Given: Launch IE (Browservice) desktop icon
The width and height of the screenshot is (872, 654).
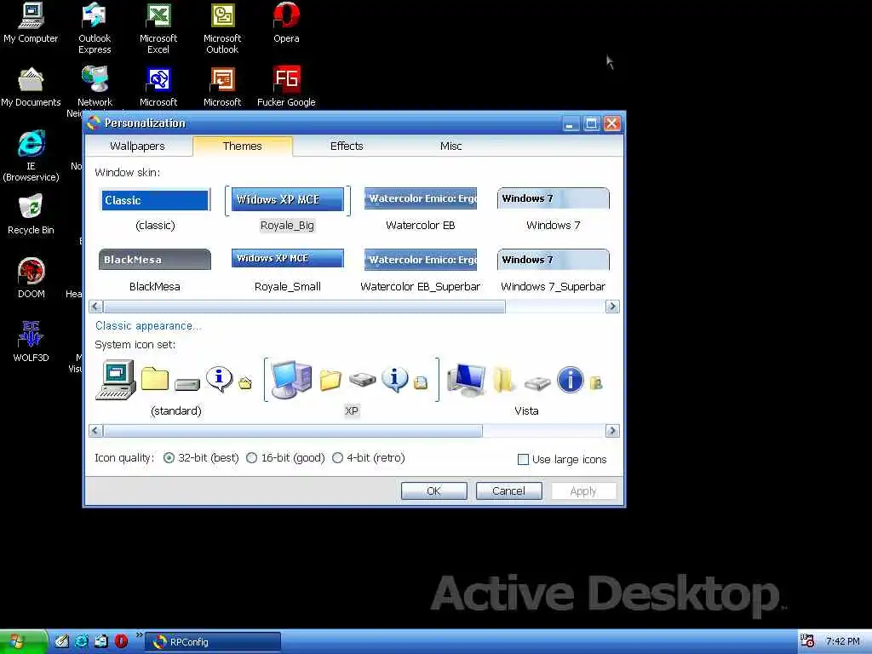Looking at the screenshot, I should click(x=31, y=156).
